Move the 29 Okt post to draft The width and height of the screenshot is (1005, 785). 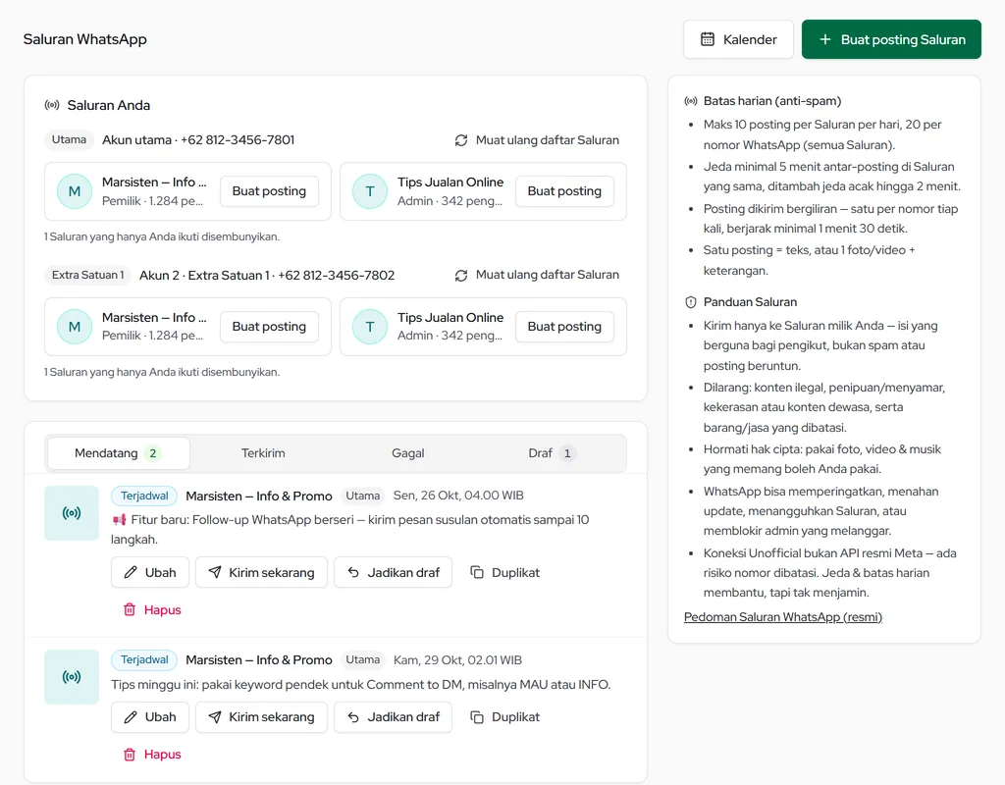393,716
